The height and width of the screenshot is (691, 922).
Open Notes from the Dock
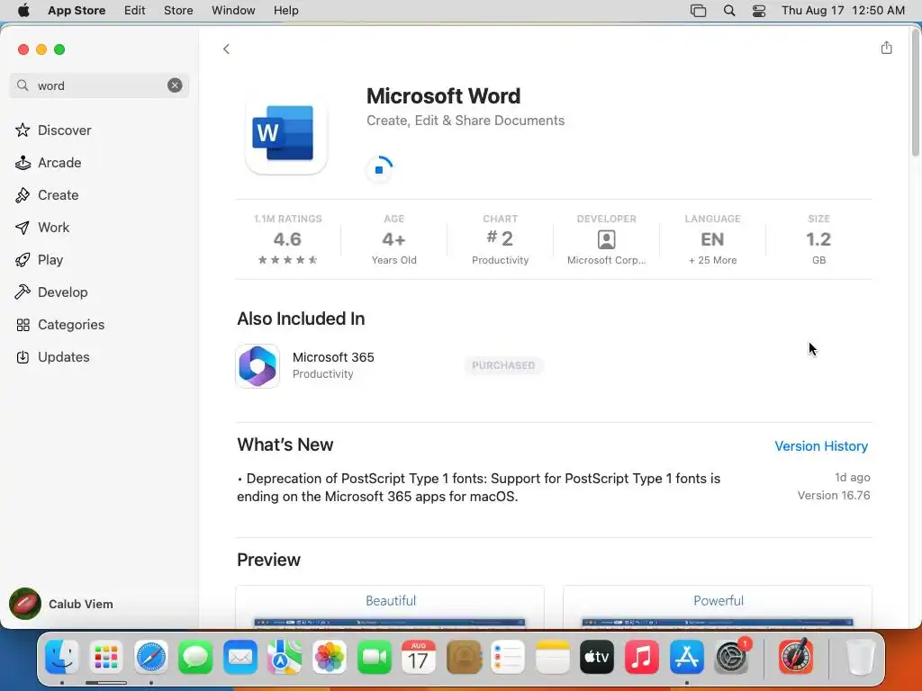point(553,656)
